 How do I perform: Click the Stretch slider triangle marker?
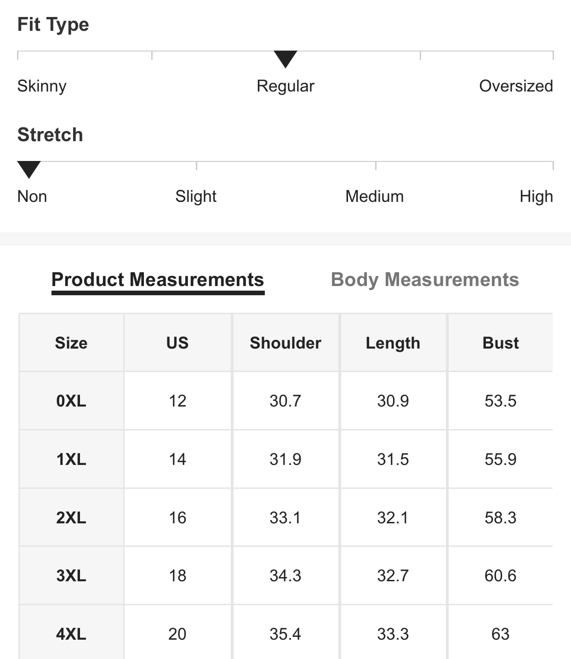point(29,169)
